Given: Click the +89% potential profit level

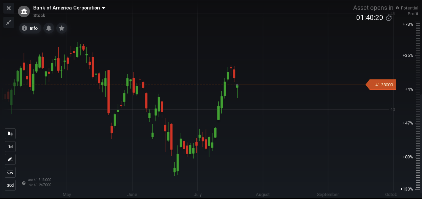Looking at the screenshot, I should pos(407,157).
